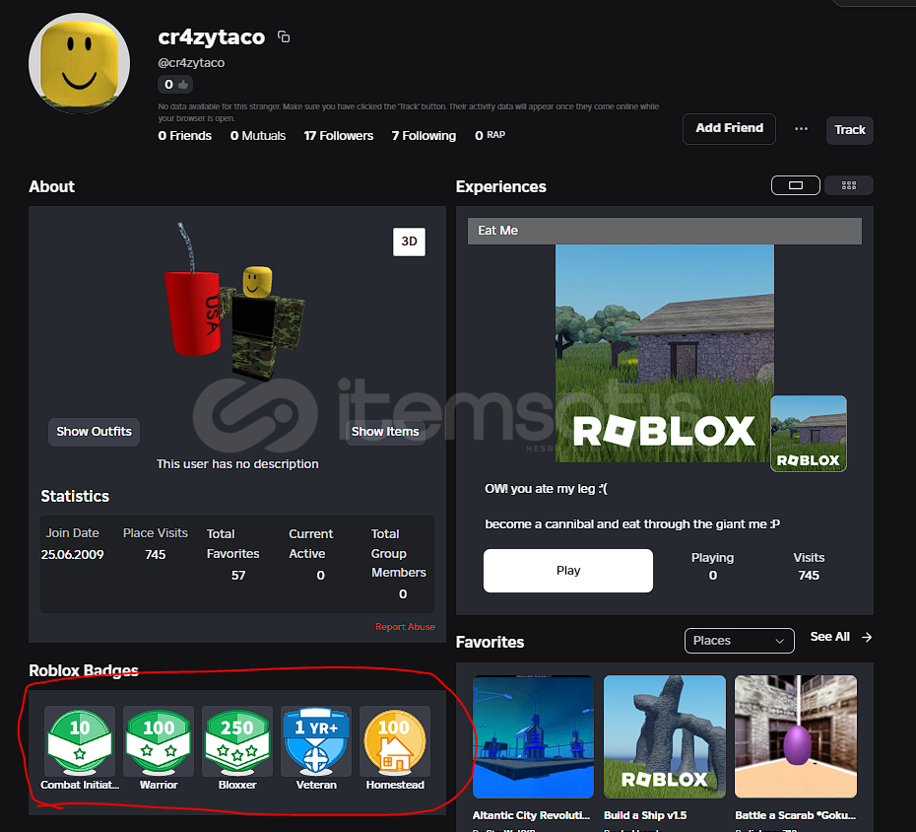
Task: Click 'This user has no description' text
Action: click(237, 463)
